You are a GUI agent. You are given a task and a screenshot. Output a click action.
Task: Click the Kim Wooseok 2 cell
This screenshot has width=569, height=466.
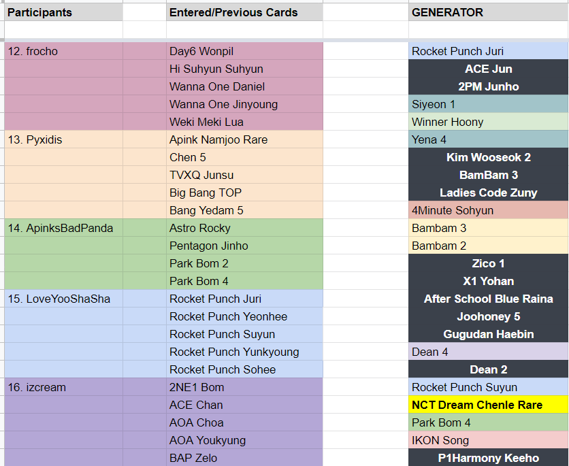(489, 157)
